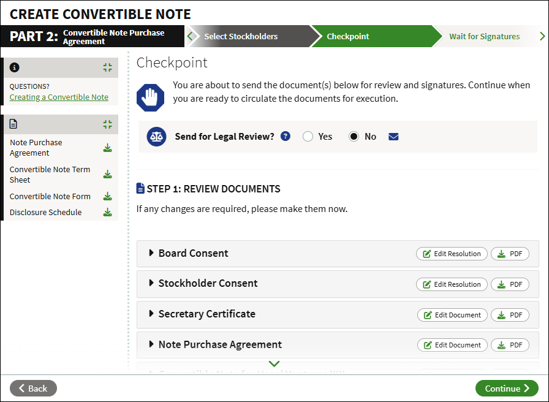Viewport: 549px width, 402px height.
Task: Go to previous step with left chevron
Action: coord(190,36)
